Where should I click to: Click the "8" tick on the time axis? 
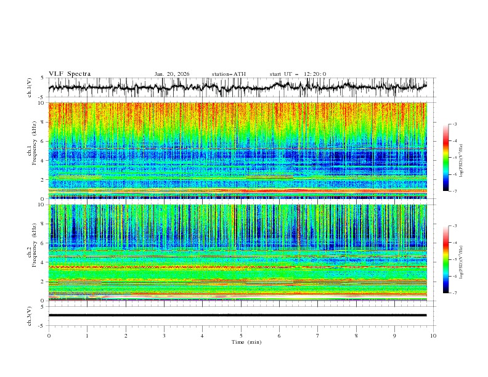[x=356, y=336]
